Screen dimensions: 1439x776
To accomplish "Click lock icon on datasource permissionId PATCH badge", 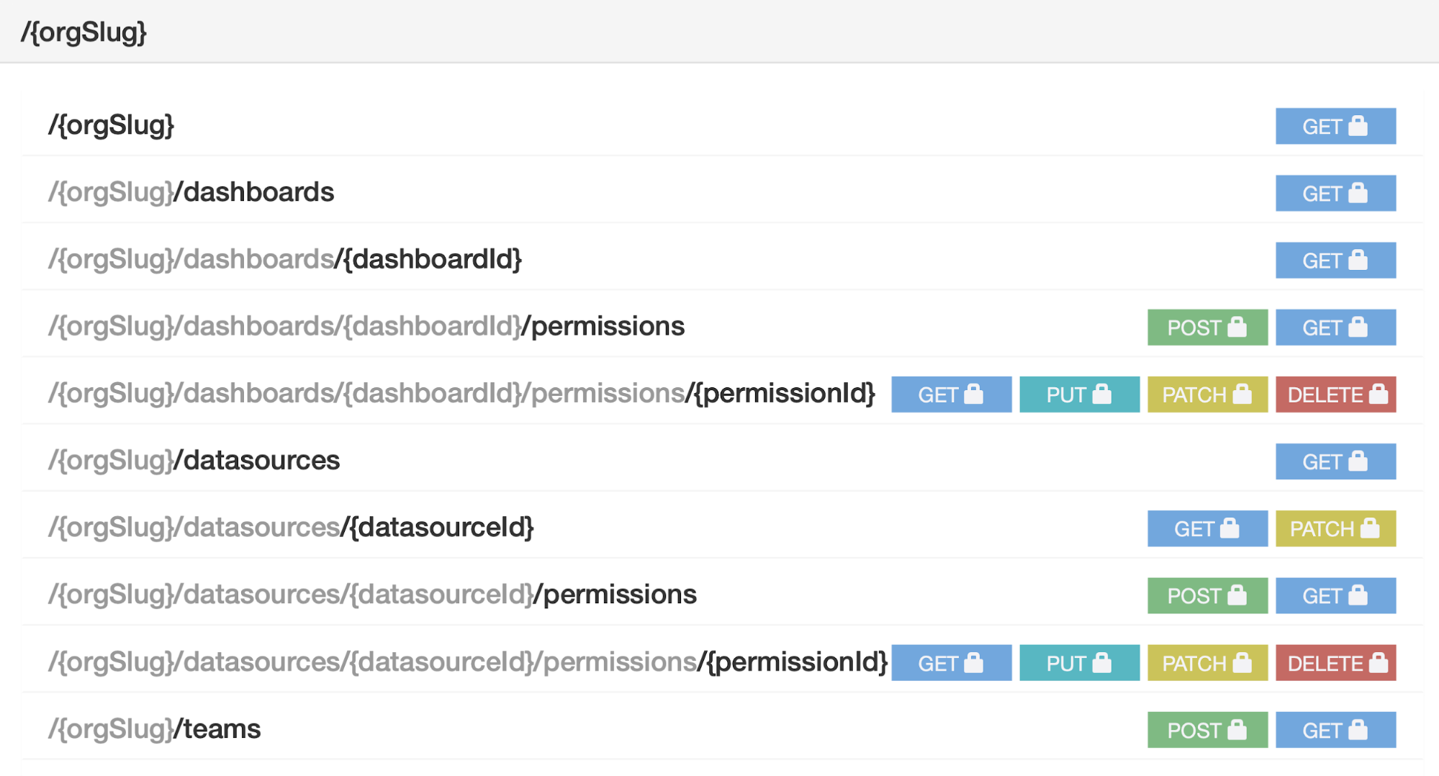I will coord(1242,662).
